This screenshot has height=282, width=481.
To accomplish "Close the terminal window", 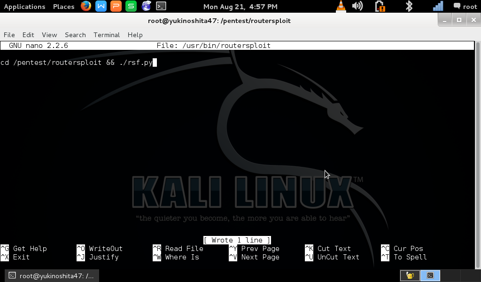I will (473, 20).
